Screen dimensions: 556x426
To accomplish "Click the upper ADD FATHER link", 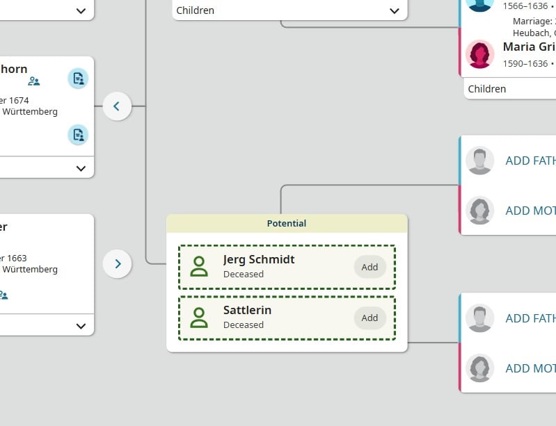I will 530,161.
